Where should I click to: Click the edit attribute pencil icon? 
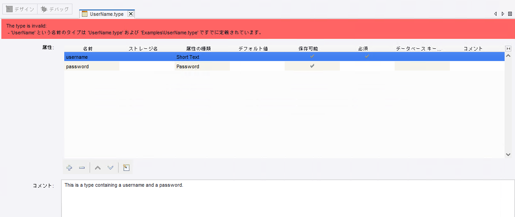[x=126, y=168]
